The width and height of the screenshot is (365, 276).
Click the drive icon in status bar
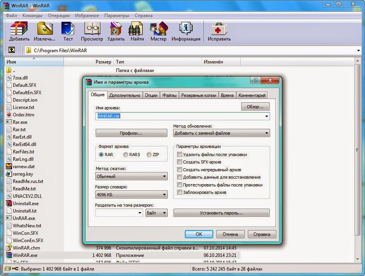click(x=8, y=269)
